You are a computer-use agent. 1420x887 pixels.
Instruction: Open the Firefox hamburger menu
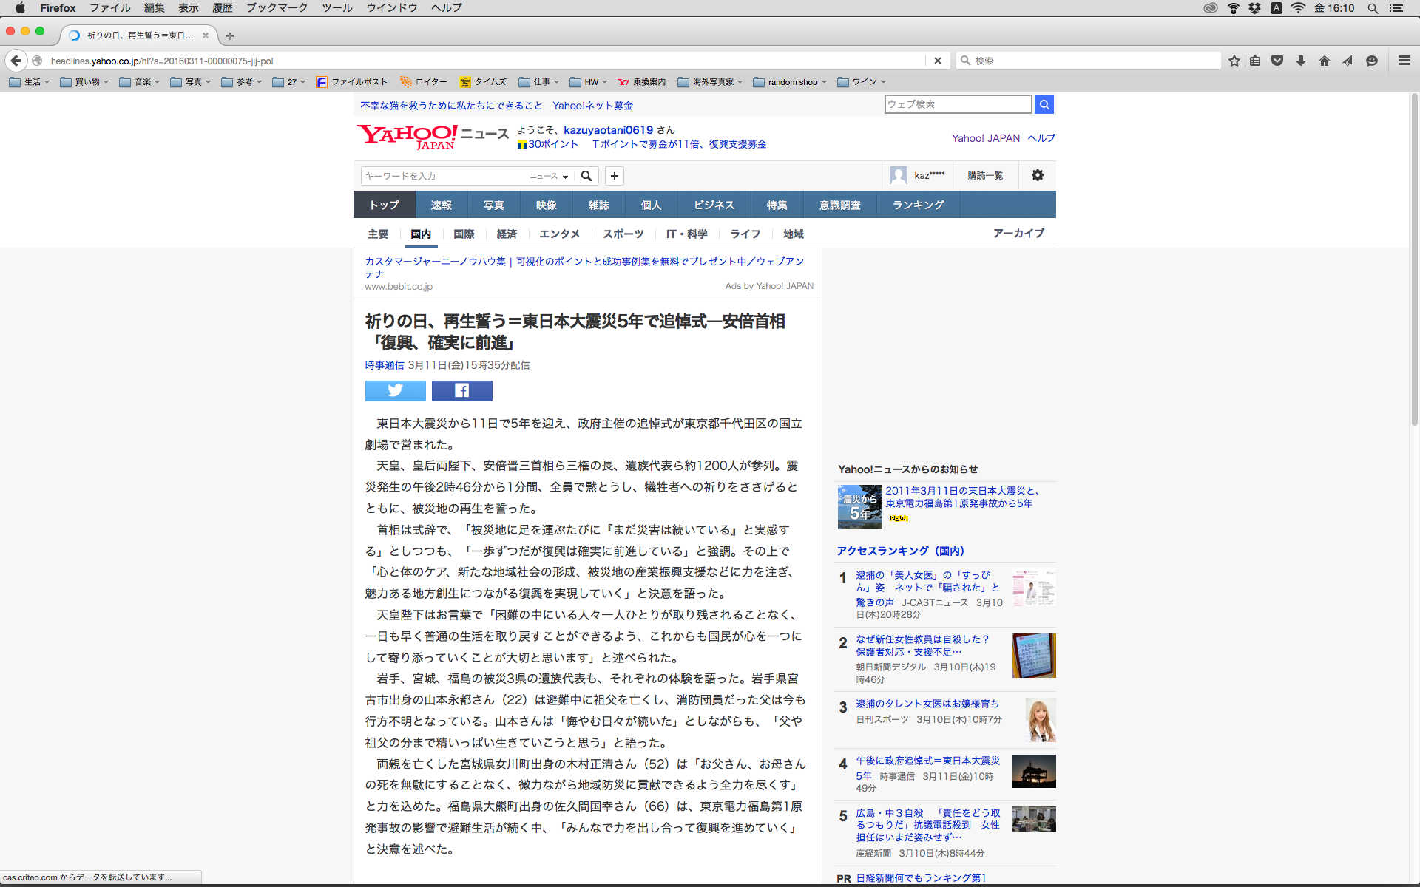point(1404,61)
